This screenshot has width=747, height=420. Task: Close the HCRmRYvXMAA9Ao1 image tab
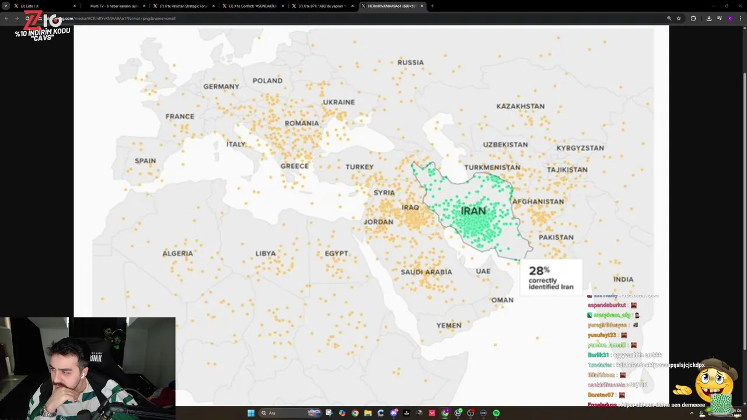421,6
